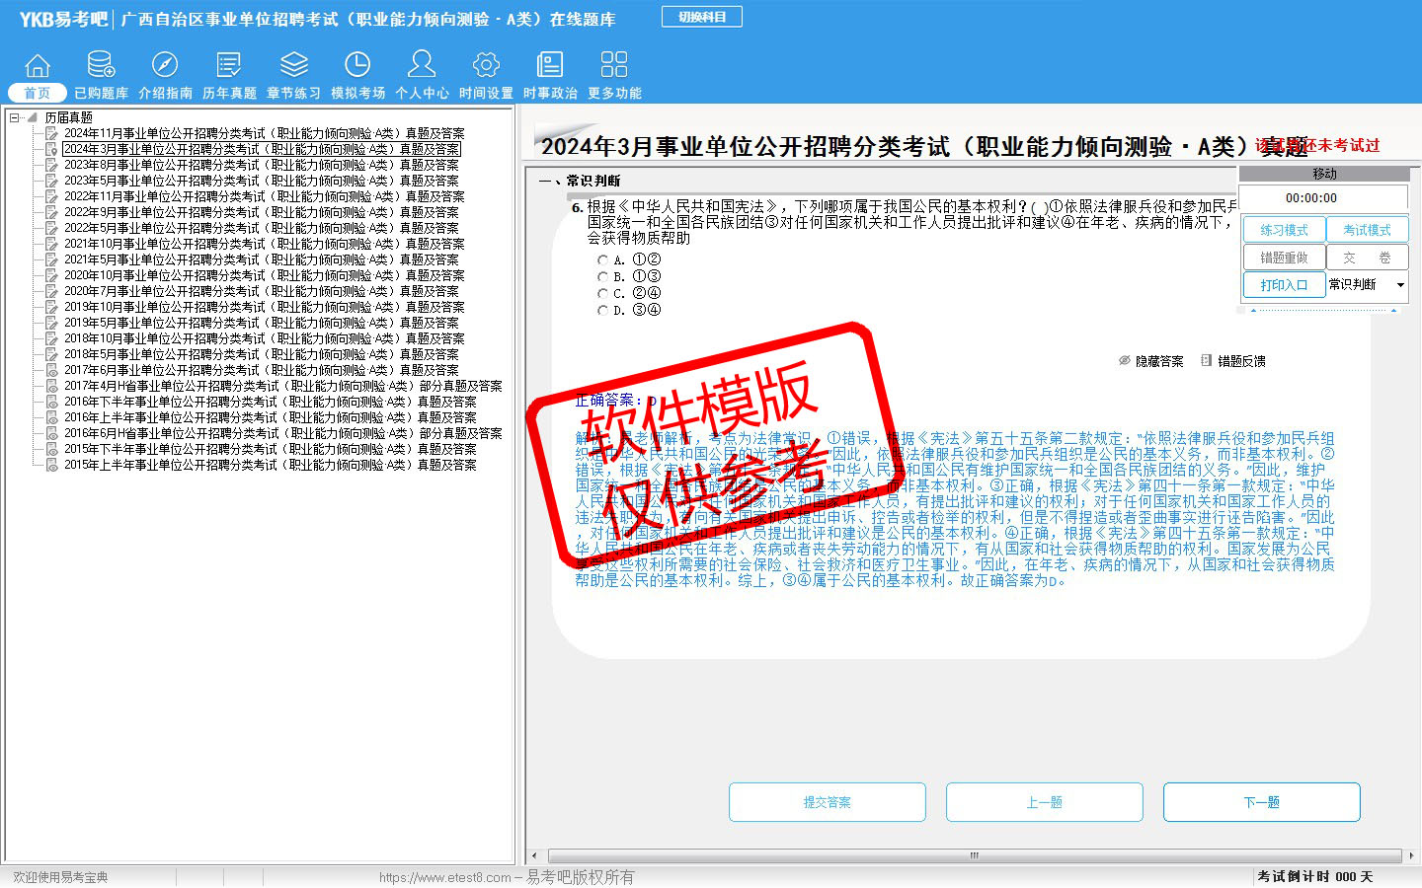This screenshot has height=888, width=1422.
Task: Select answer option A radio button
Action: click(x=602, y=259)
